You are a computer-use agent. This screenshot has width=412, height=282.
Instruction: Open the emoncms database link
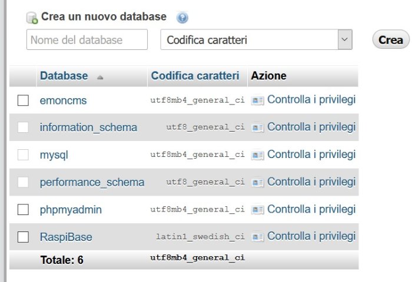[63, 100]
